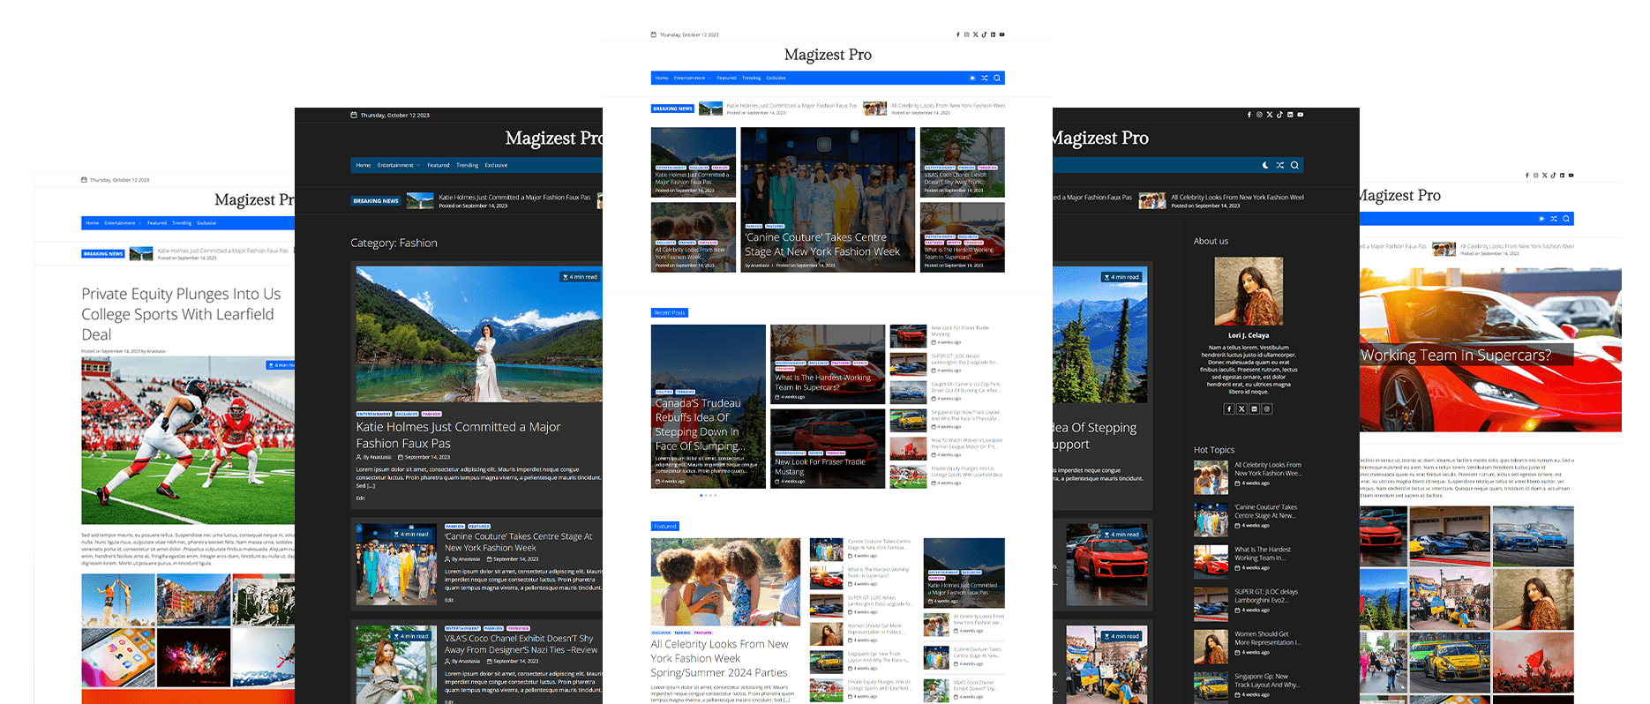This screenshot has width=1650, height=704.
Task: Click Instagram icon under Lori J. Celaya bio
Action: [1266, 409]
